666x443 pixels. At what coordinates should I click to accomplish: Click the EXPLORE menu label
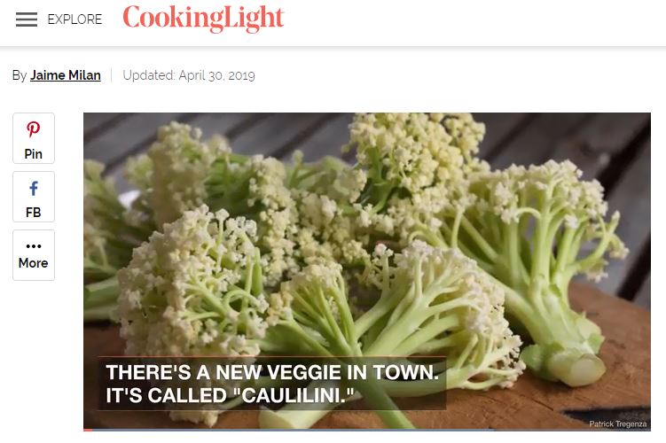[74, 19]
